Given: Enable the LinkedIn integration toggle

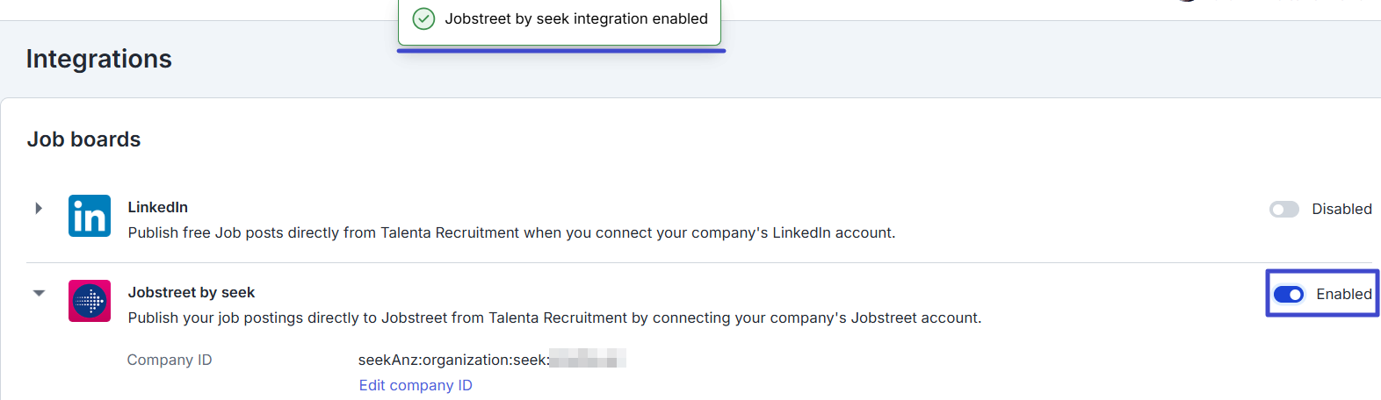Looking at the screenshot, I should [x=1283, y=209].
